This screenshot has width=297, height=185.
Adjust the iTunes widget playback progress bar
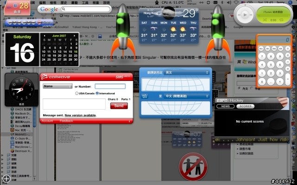[273, 16]
